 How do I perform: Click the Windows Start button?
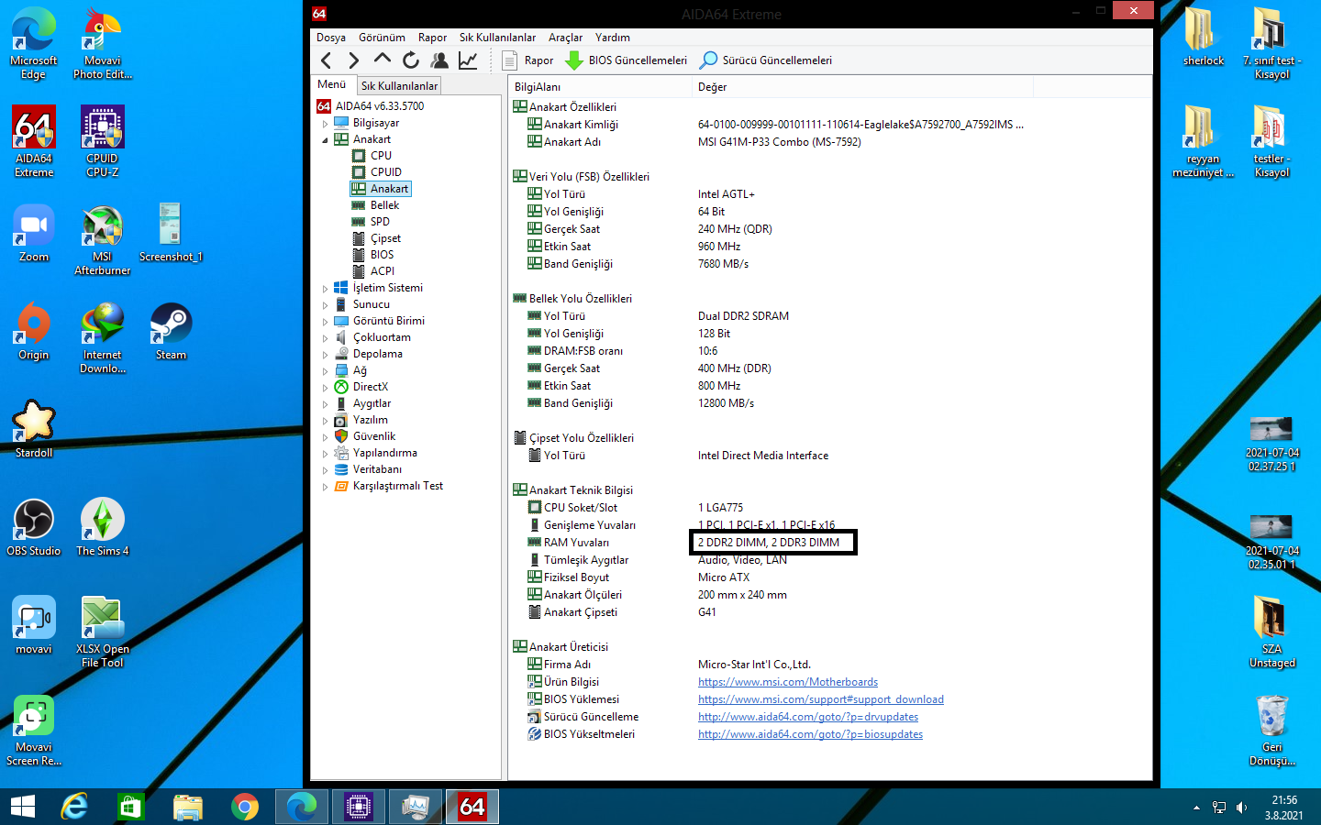(x=23, y=807)
